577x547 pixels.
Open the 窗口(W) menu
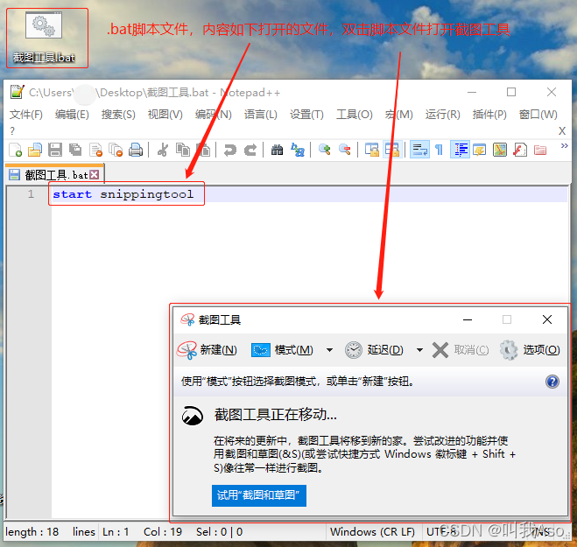tap(538, 115)
